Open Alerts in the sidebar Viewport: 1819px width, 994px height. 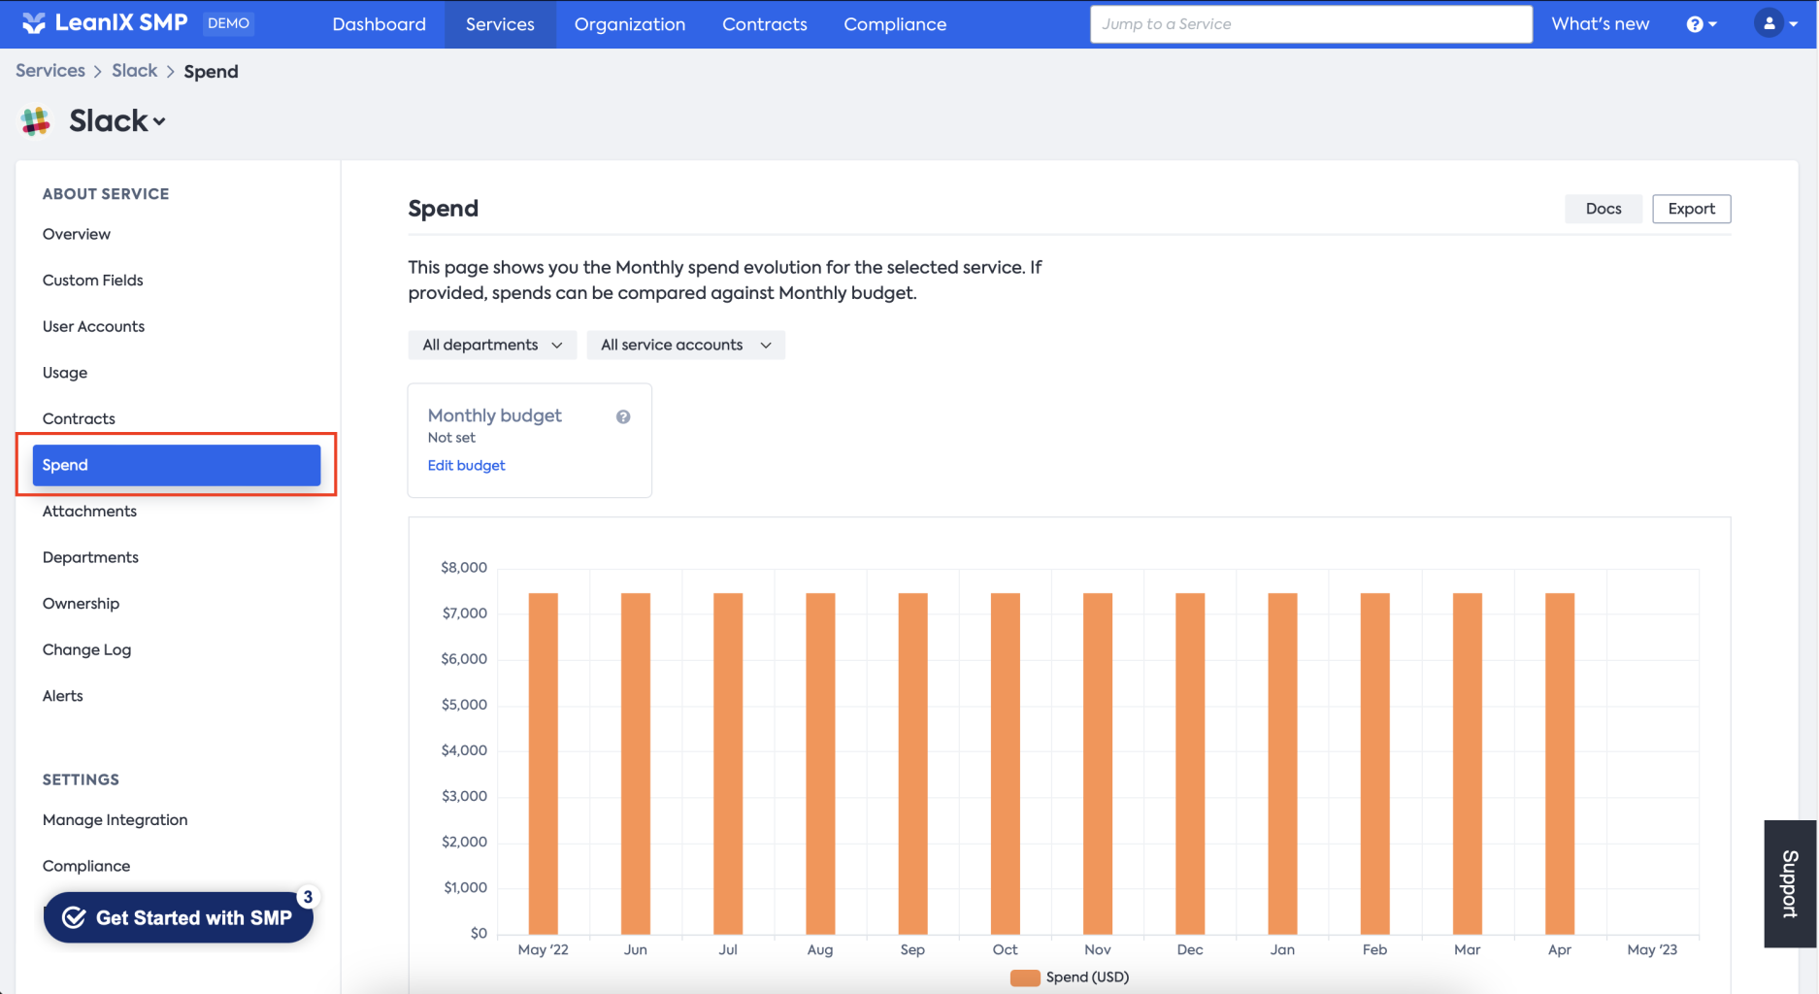click(x=63, y=696)
